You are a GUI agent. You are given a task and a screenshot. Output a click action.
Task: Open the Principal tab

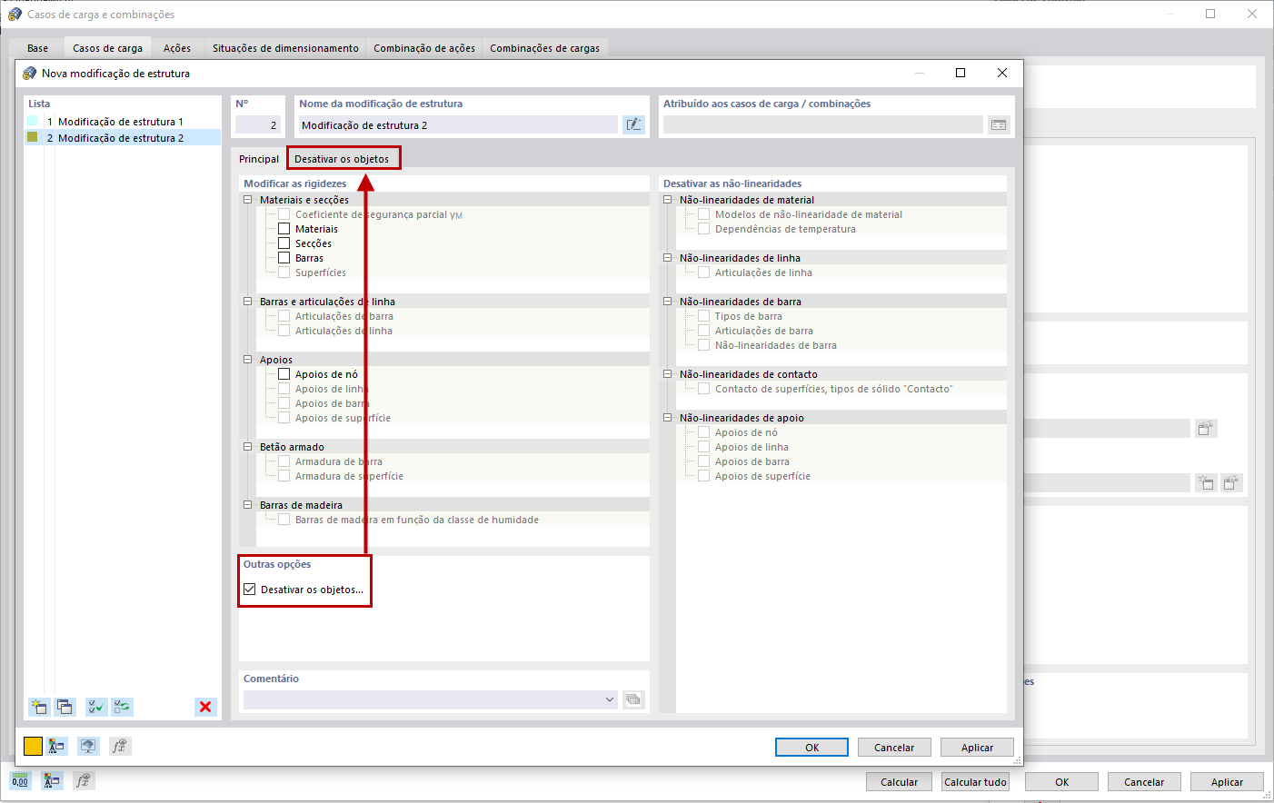(x=259, y=159)
